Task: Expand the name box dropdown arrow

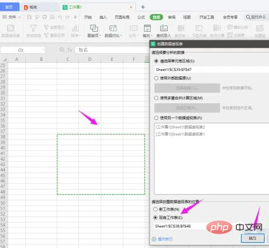Action: pyautogui.click(x=44, y=50)
